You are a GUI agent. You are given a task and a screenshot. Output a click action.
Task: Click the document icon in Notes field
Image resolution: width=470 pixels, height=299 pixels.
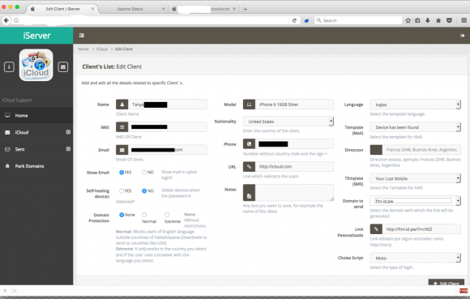pyautogui.click(x=249, y=193)
